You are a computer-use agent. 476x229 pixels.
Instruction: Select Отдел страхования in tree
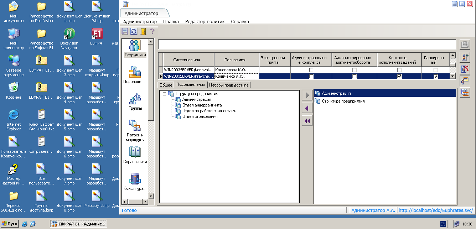(200, 116)
